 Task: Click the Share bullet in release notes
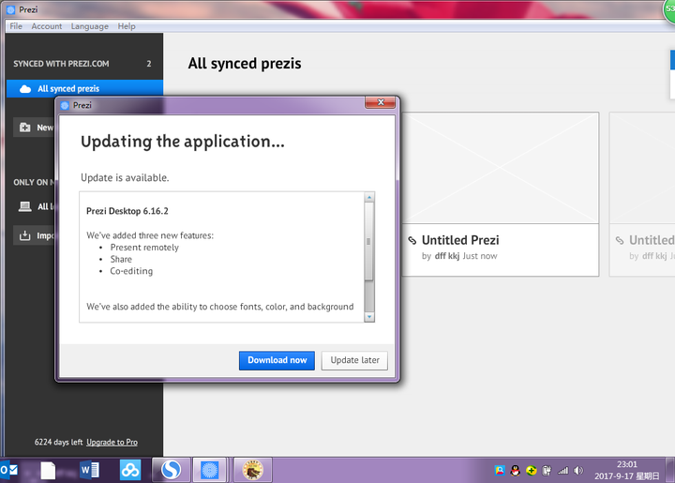click(x=121, y=259)
